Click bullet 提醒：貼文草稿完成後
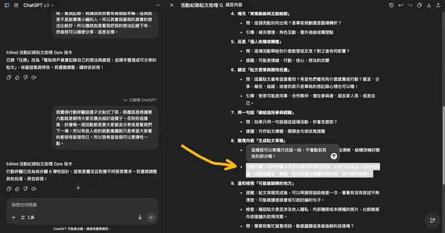445x233 pixels. click(313, 196)
